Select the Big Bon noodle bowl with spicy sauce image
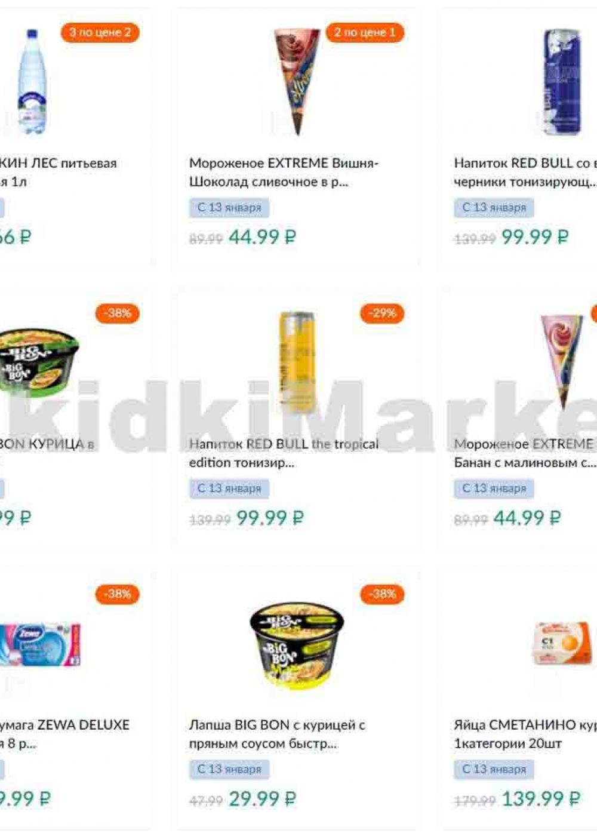 pyautogui.click(x=297, y=644)
